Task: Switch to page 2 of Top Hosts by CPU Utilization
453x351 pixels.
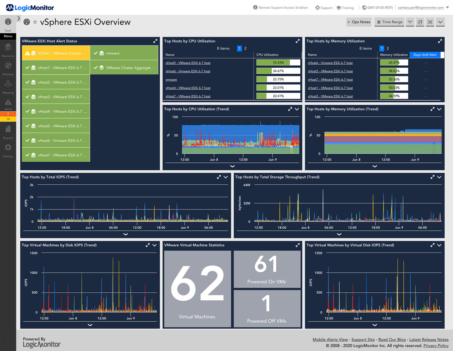Action: (x=245, y=48)
